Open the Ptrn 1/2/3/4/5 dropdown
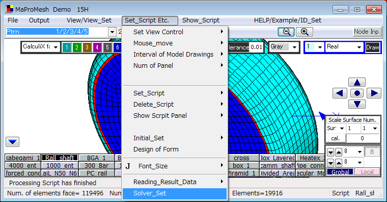This screenshot has height=202, width=387. 112,32
